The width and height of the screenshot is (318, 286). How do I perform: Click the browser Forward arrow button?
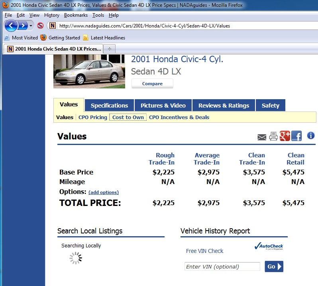(x=23, y=26)
